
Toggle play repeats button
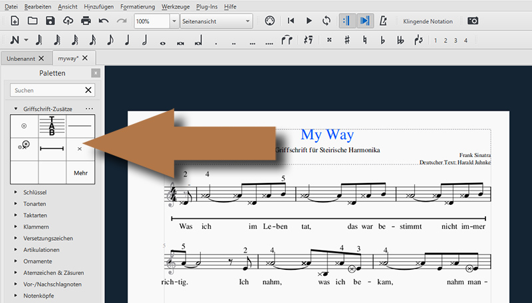346,21
